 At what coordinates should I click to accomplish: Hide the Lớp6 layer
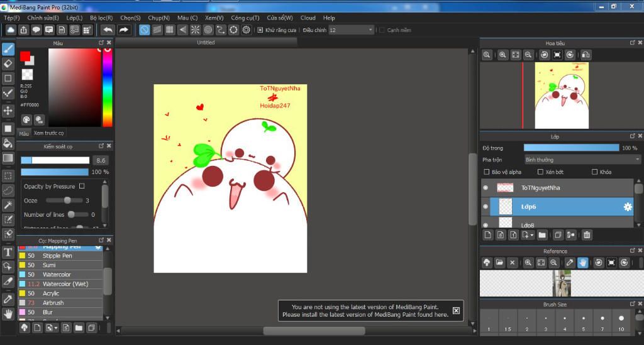pyautogui.click(x=486, y=207)
